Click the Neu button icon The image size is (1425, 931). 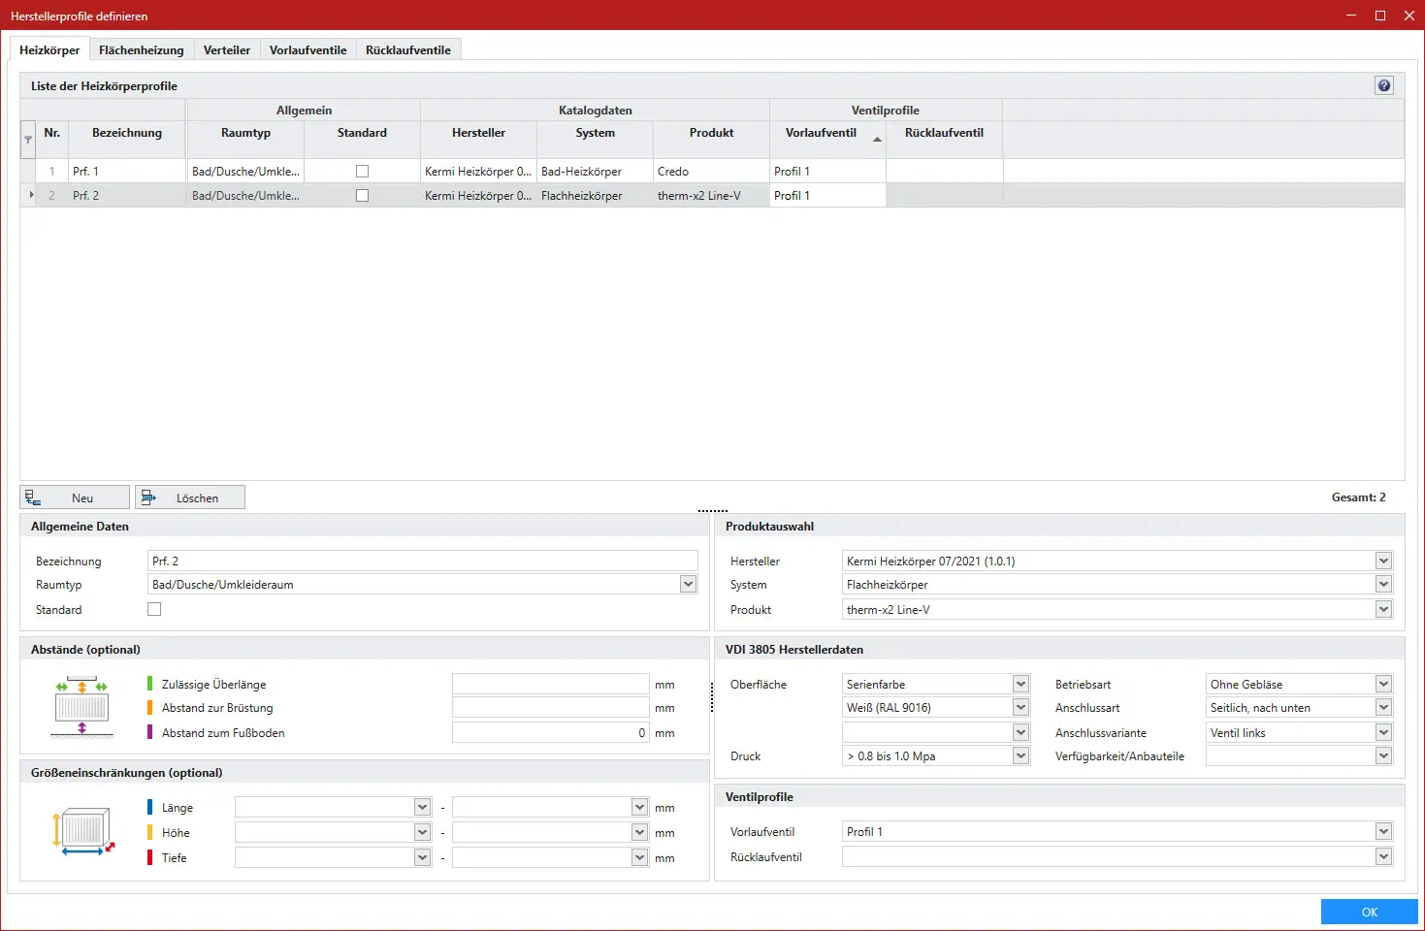pyautogui.click(x=33, y=498)
